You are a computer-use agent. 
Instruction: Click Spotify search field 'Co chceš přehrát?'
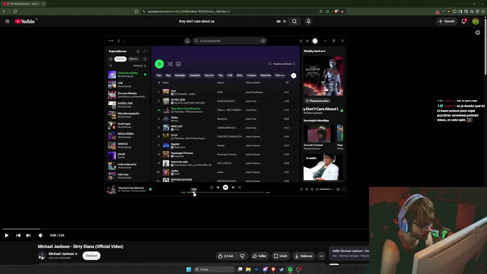[x=226, y=41]
